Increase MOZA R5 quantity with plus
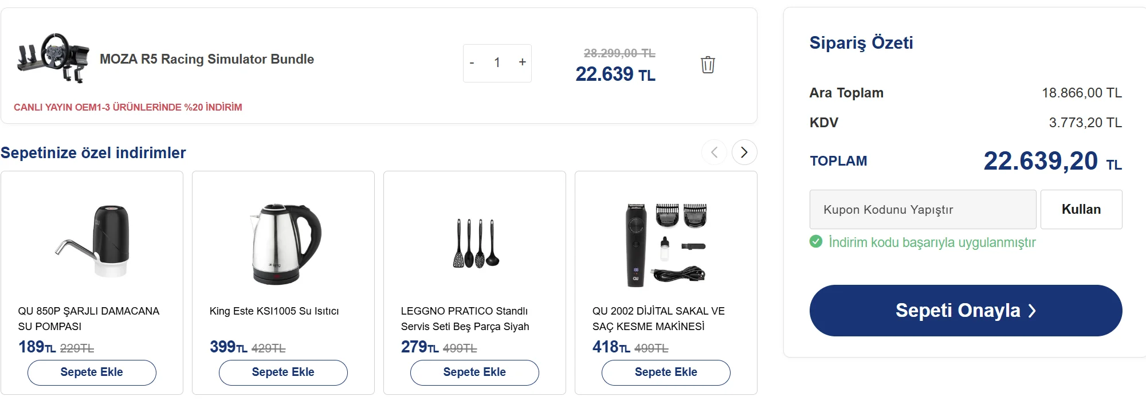This screenshot has width=1146, height=404. pyautogui.click(x=522, y=62)
